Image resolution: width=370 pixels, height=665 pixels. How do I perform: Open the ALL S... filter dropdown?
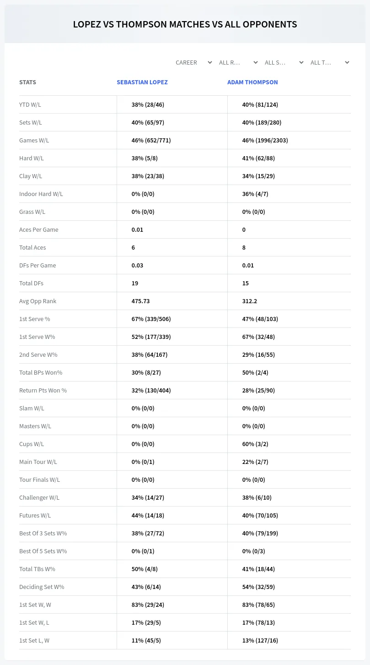pyautogui.click(x=284, y=62)
